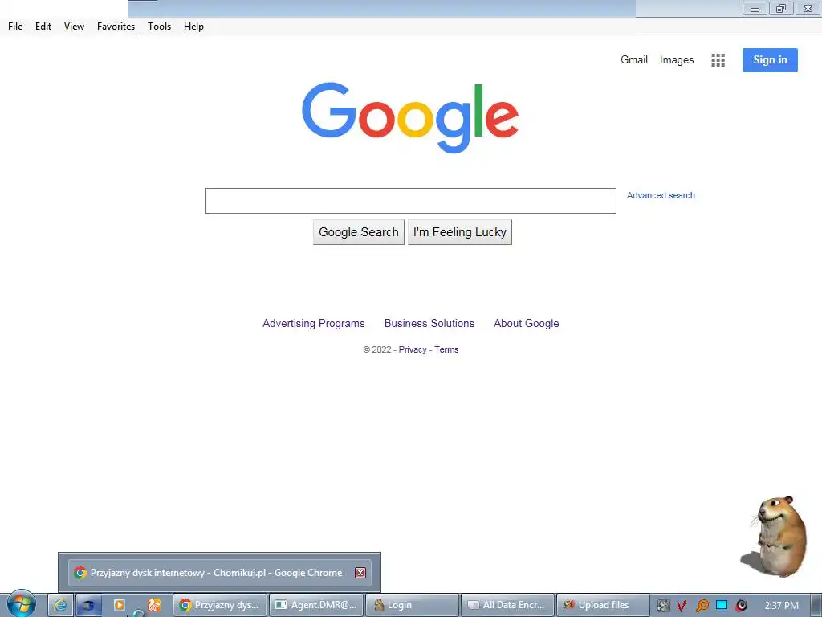Click the Sign in button

770,59
